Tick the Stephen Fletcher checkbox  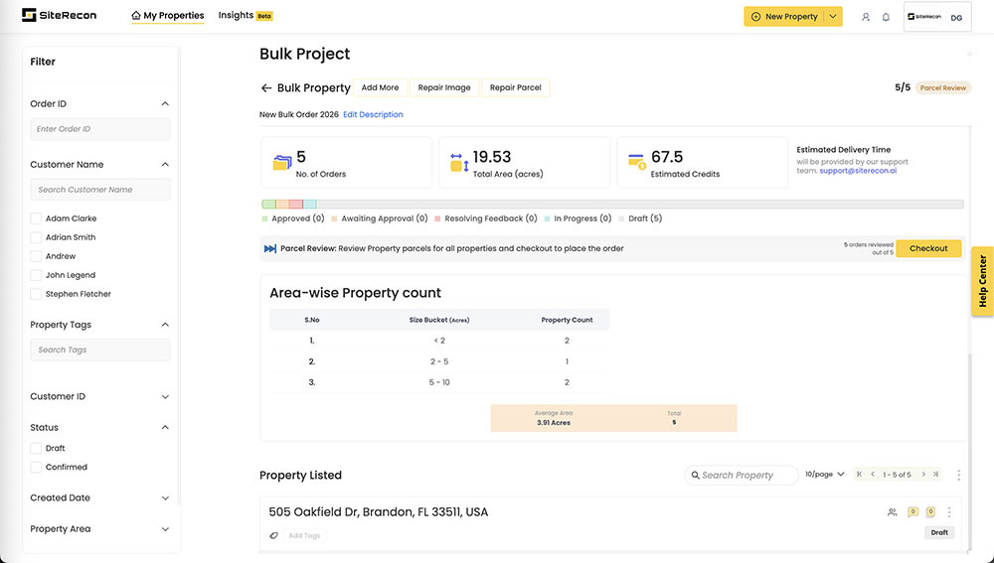(x=36, y=294)
